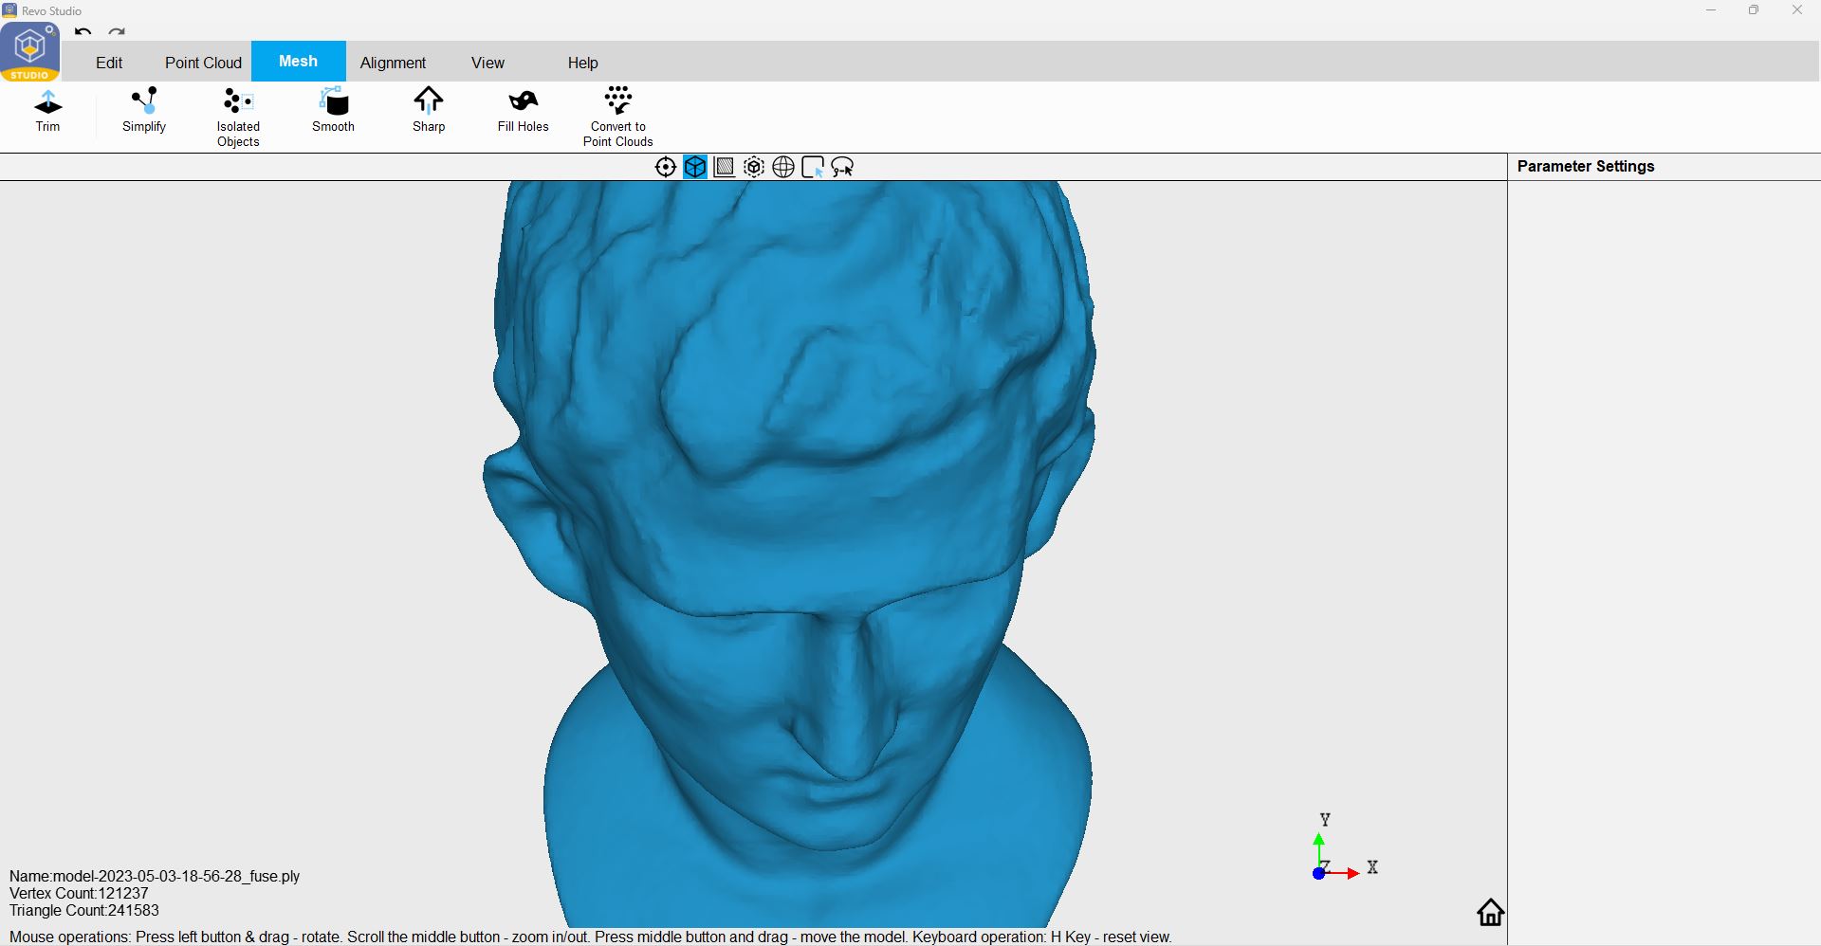Click the mouse operations hint text
1821x946 pixels.
(590, 937)
